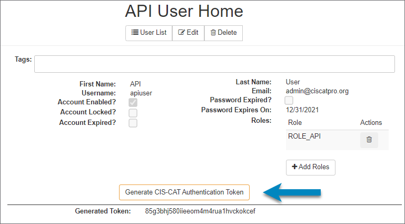Check the Account Locked checkbox
The height and width of the screenshot is (224, 405).
click(x=133, y=113)
